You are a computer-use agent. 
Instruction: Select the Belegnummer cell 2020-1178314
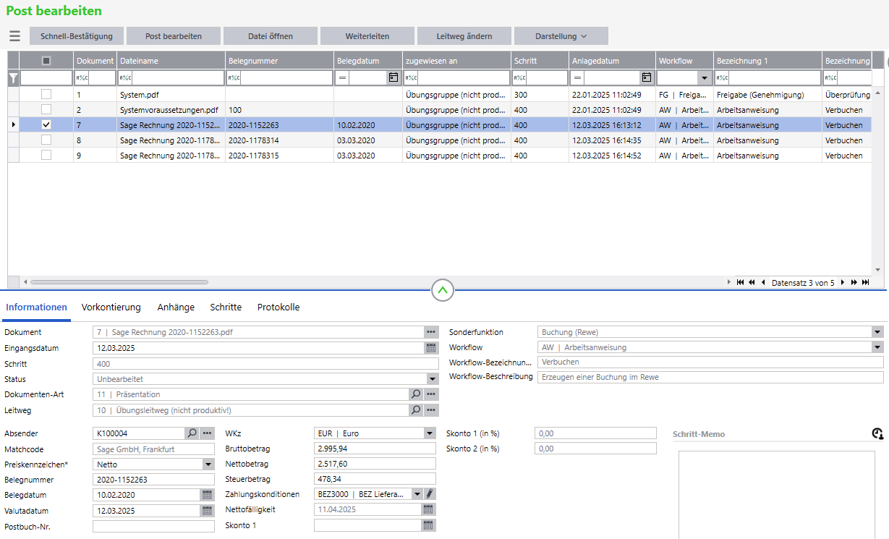point(279,140)
